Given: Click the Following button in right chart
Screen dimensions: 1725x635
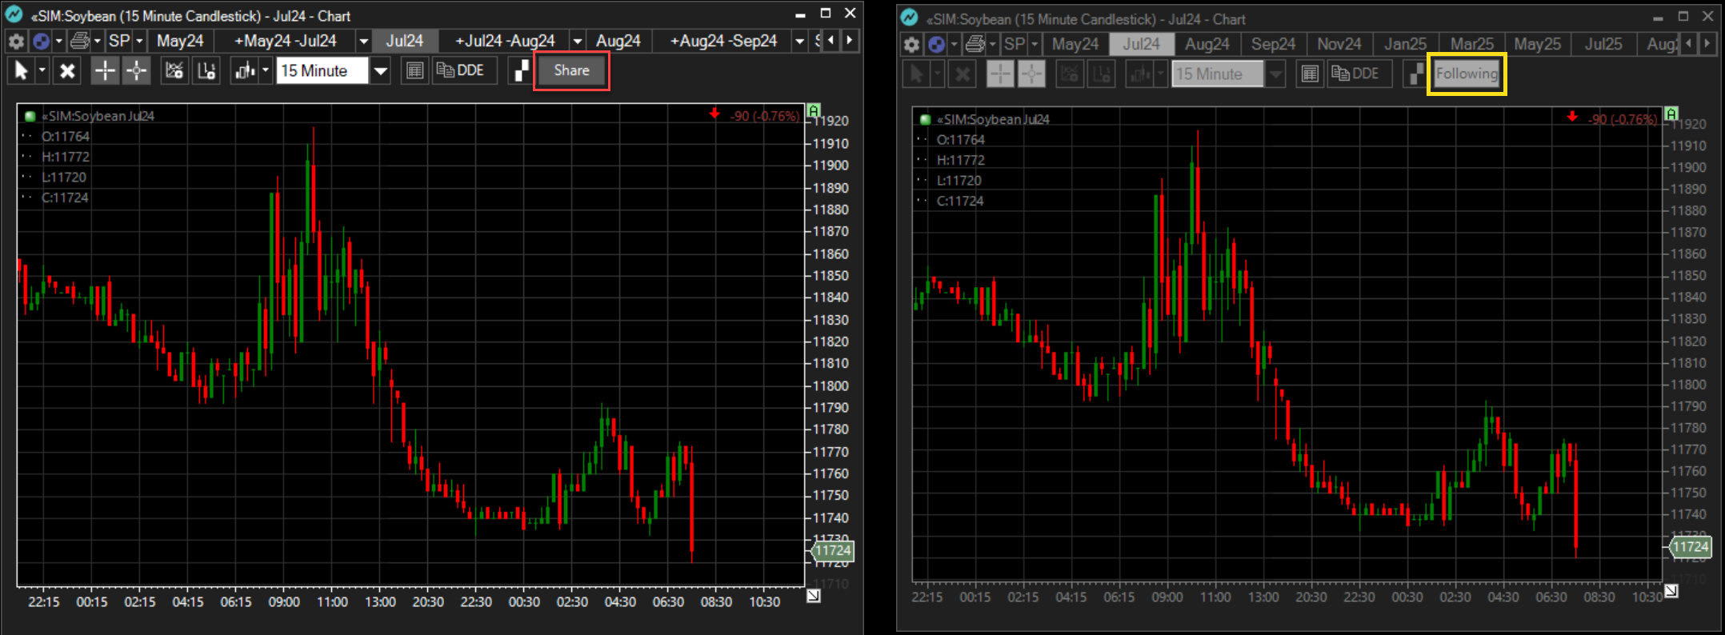Looking at the screenshot, I should pos(1467,74).
